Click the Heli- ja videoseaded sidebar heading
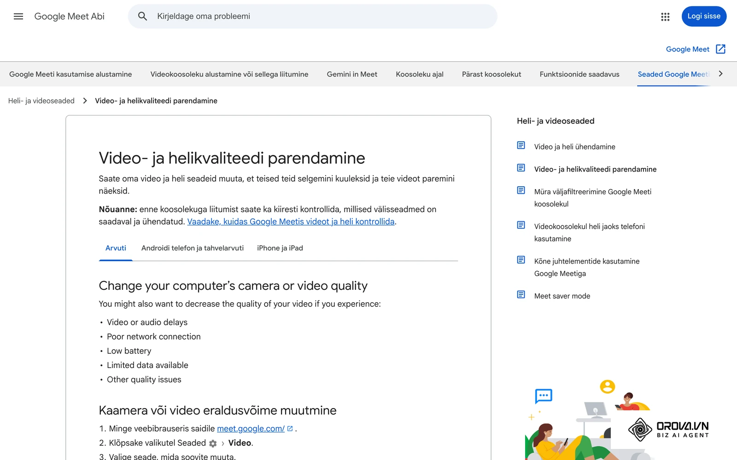 (556, 121)
